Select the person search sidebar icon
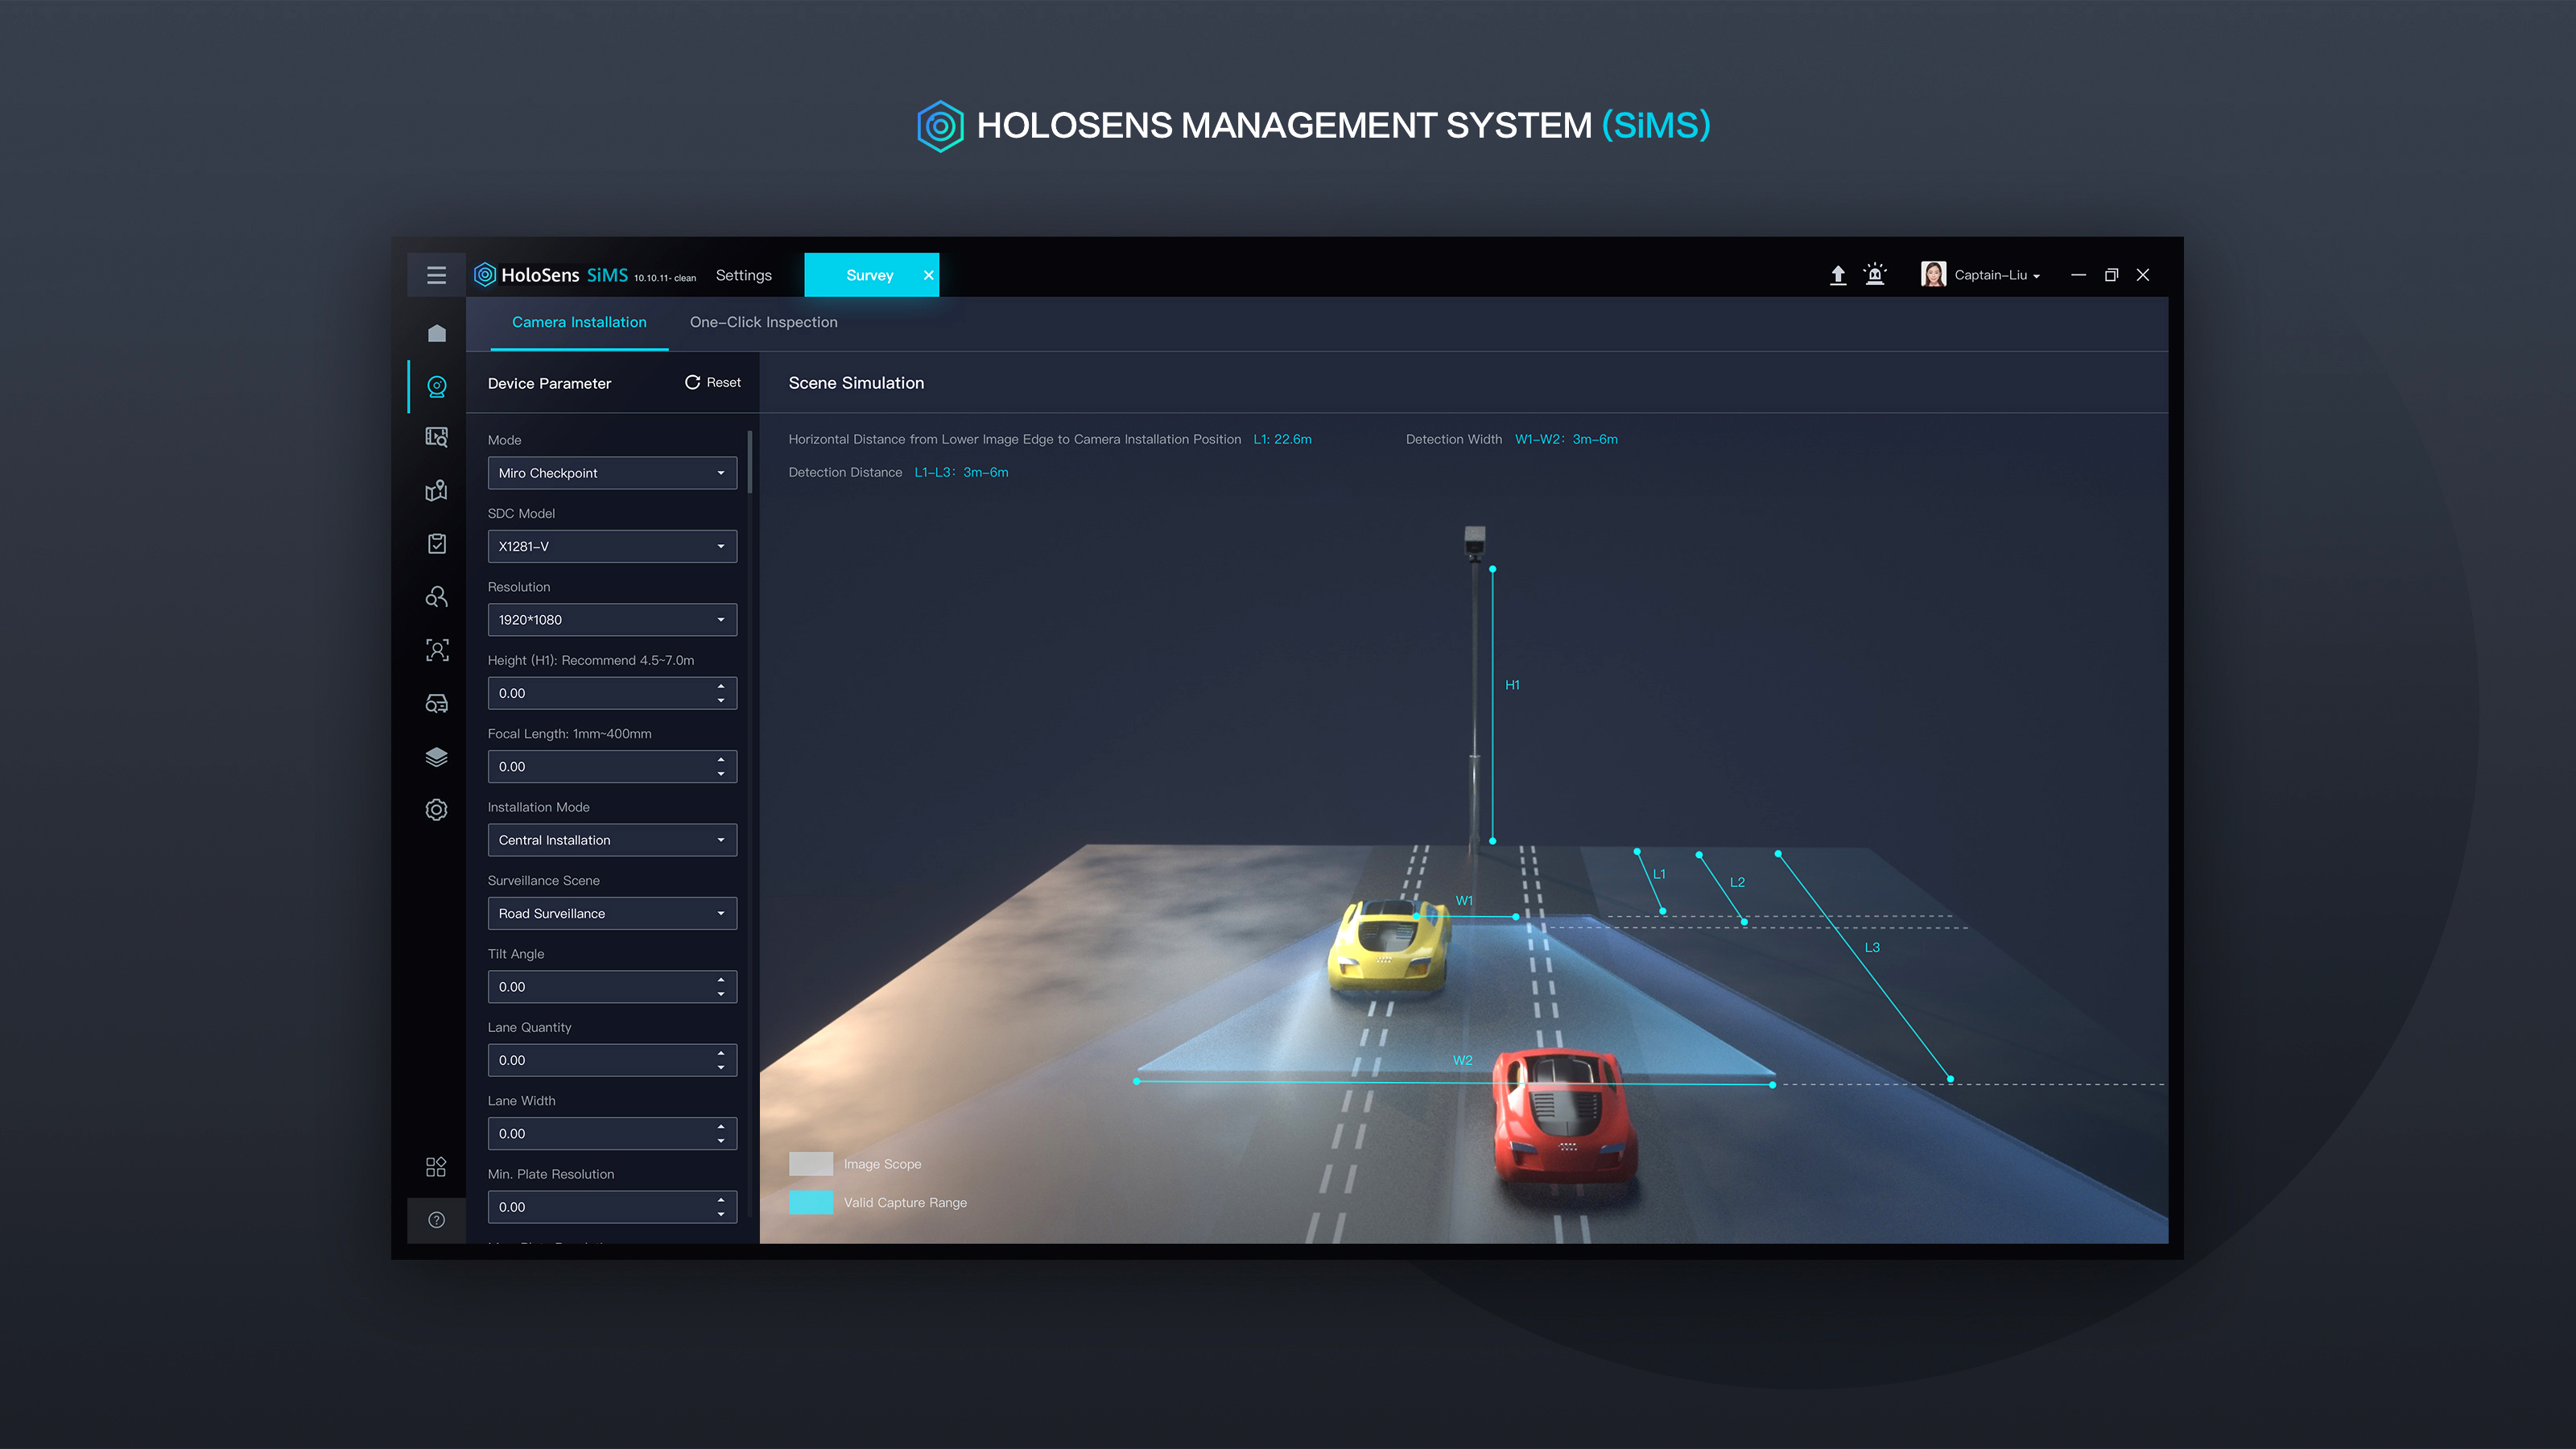Screen dimensions: 2576x1449 (436, 596)
